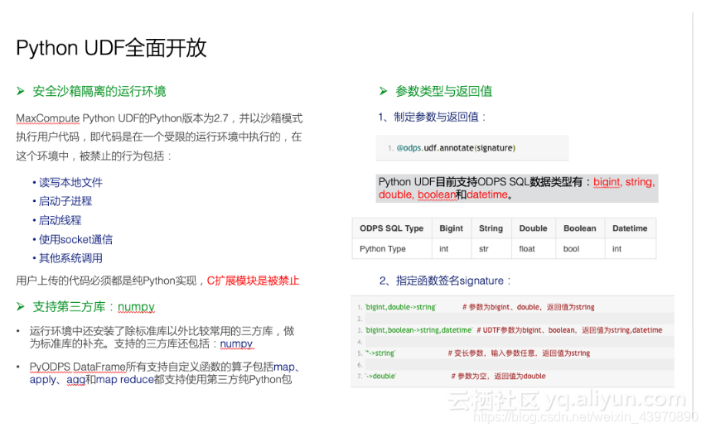706x432 pixels.
Task: Click code '->double' on line 7
Action: (380, 377)
